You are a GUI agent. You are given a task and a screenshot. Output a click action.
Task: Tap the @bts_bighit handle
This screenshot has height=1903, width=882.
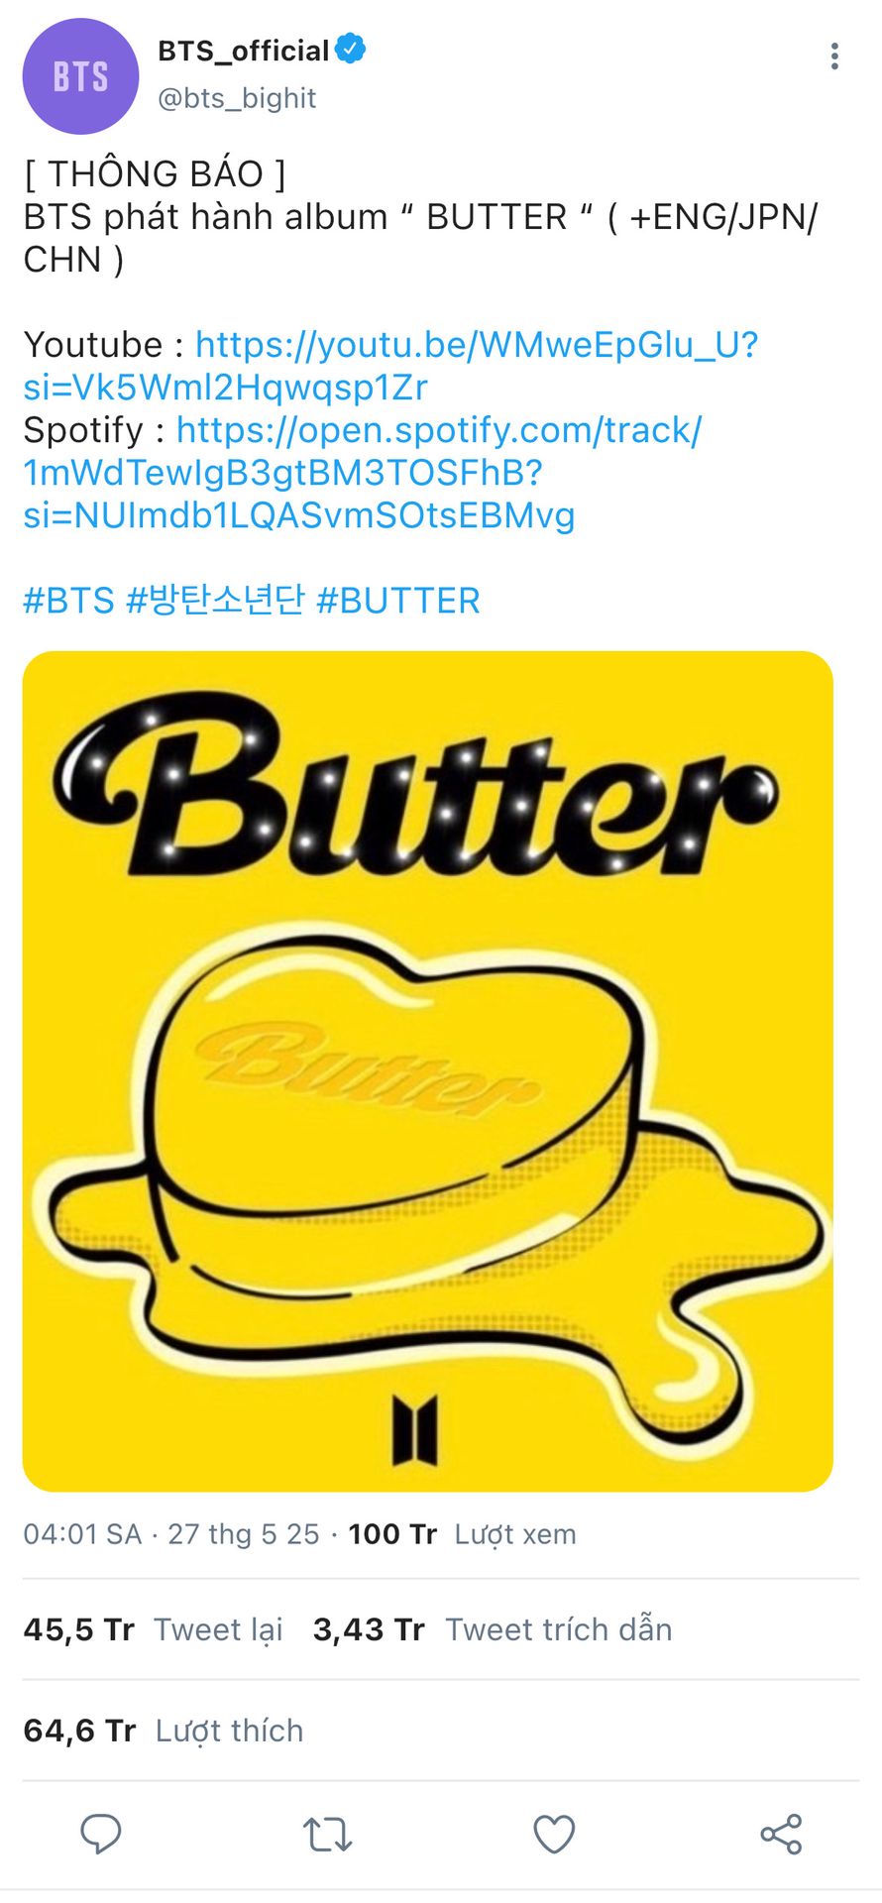[x=237, y=98]
